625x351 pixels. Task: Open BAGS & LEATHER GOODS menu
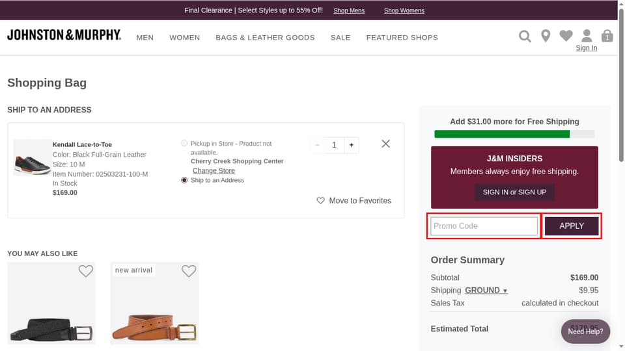point(265,38)
